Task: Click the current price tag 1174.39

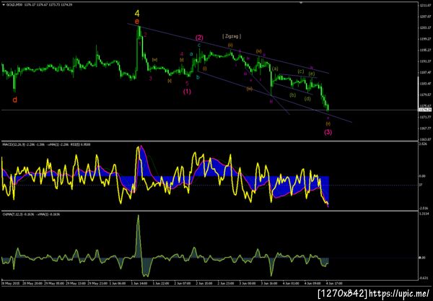Action: point(425,110)
